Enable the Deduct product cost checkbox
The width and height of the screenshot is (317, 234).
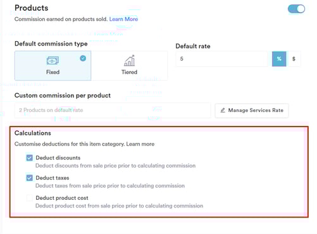tap(30, 198)
